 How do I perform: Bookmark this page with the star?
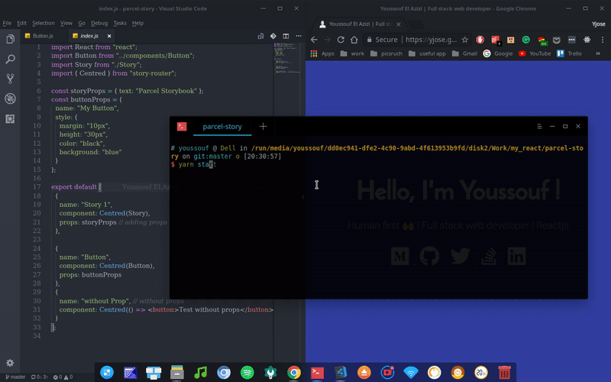[464, 40]
